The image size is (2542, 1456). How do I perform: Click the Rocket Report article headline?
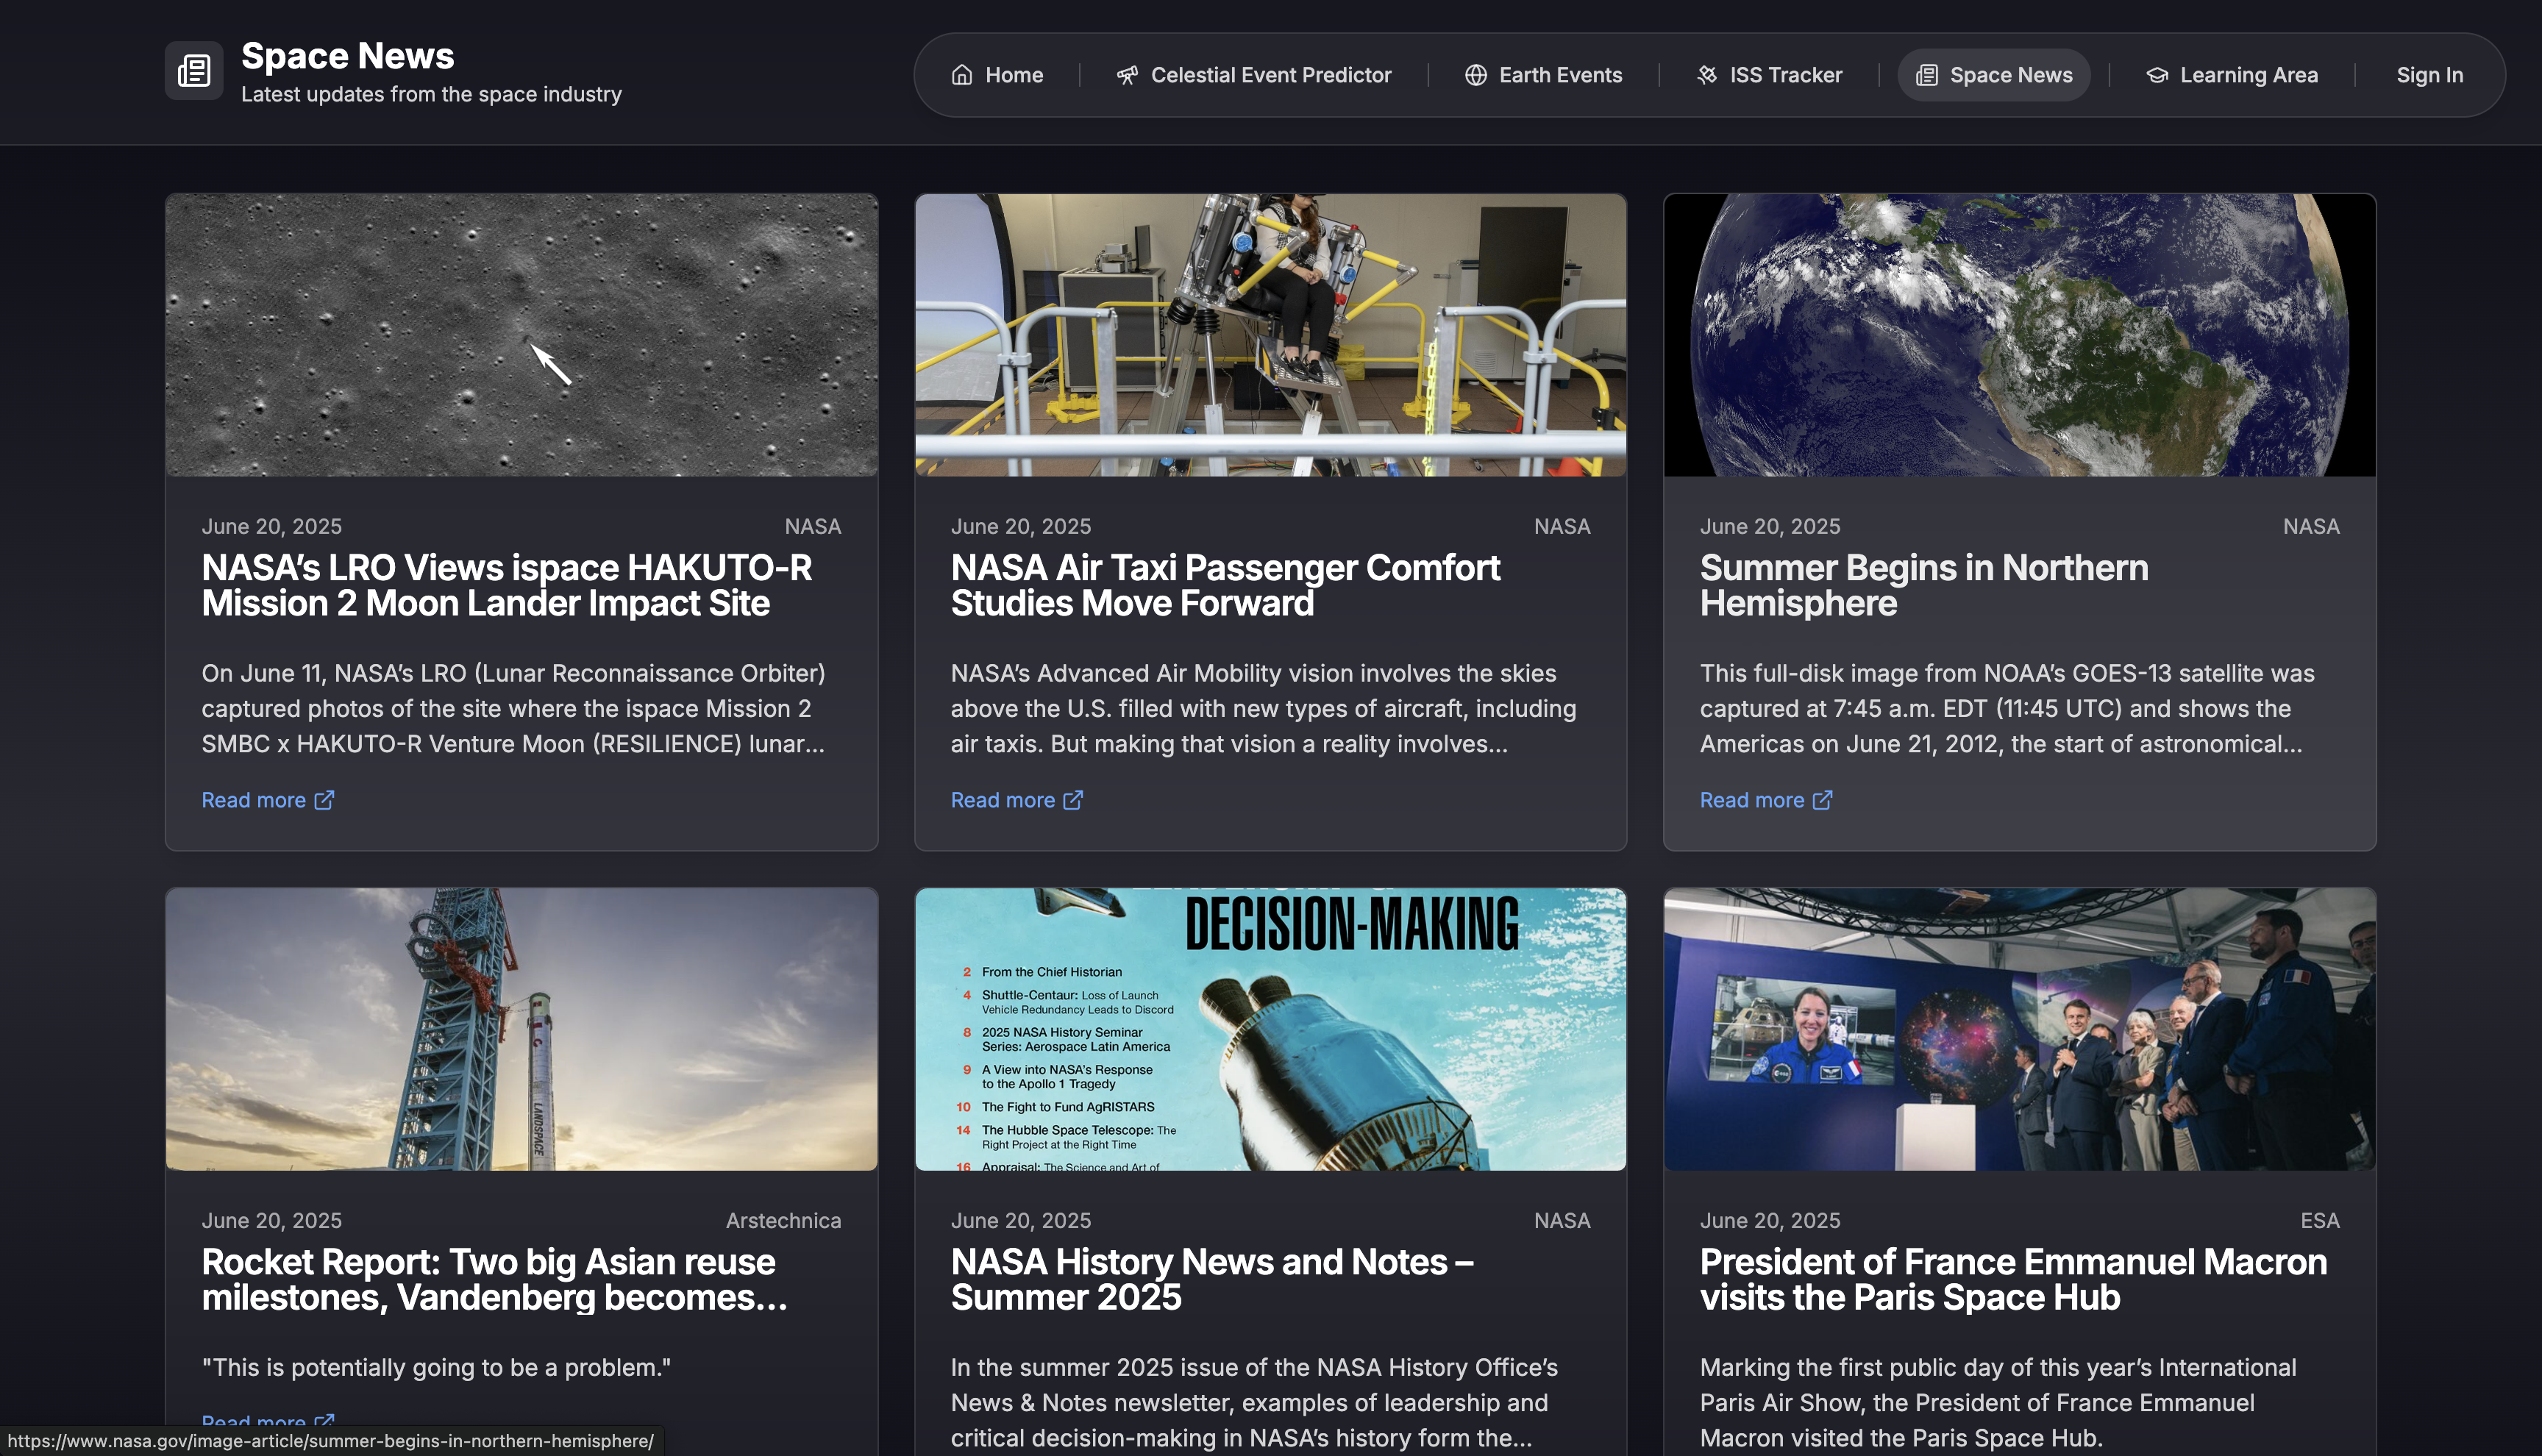point(494,1279)
